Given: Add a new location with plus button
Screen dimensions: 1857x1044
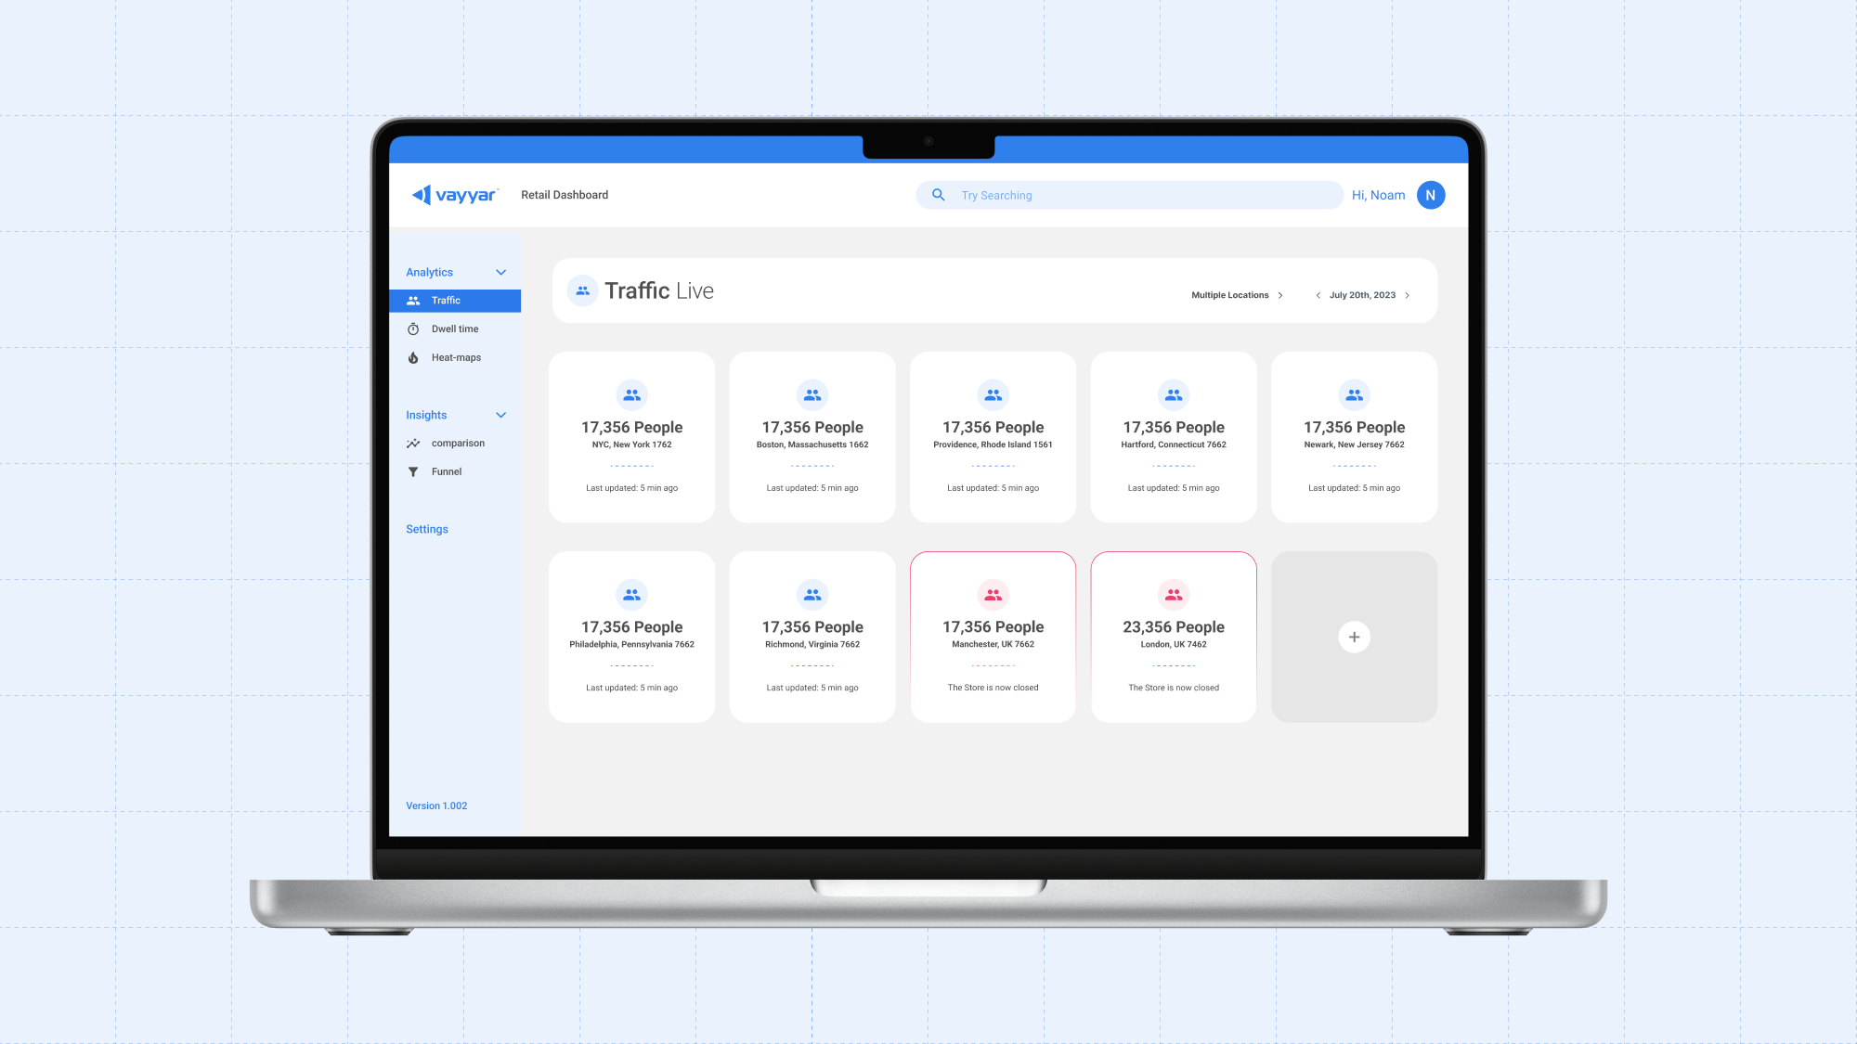Looking at the screenshot, I should click(x=1355, y=637).
